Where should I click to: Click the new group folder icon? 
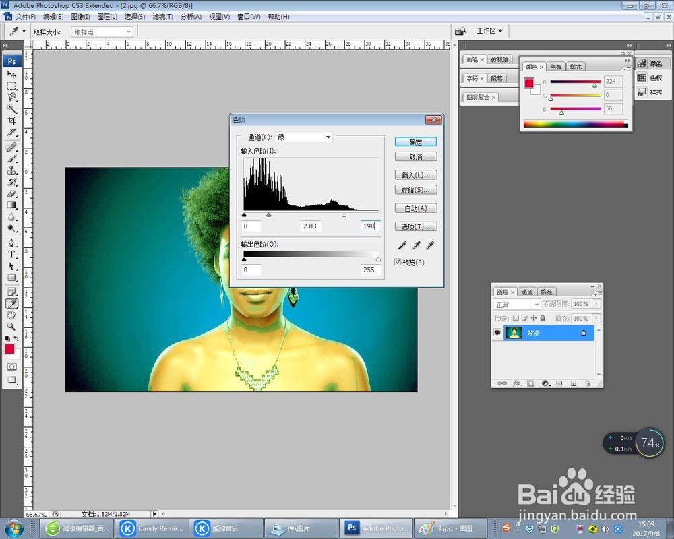(x=559, y=383)
